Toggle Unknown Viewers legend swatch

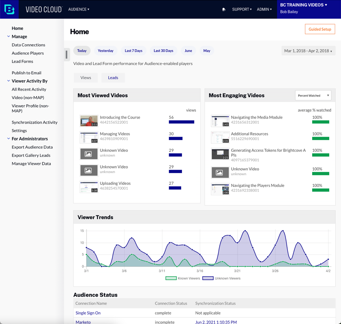point(208,278)
